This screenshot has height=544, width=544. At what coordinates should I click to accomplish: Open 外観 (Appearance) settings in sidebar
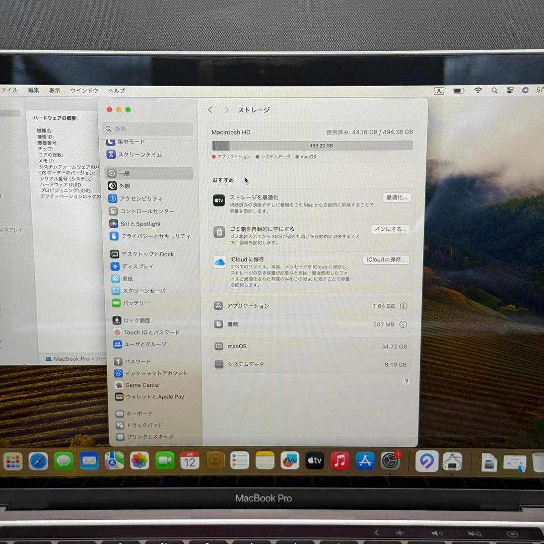click(126, 186)
